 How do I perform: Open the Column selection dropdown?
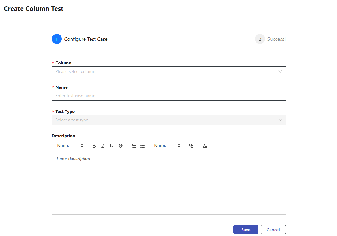(168, 71)
